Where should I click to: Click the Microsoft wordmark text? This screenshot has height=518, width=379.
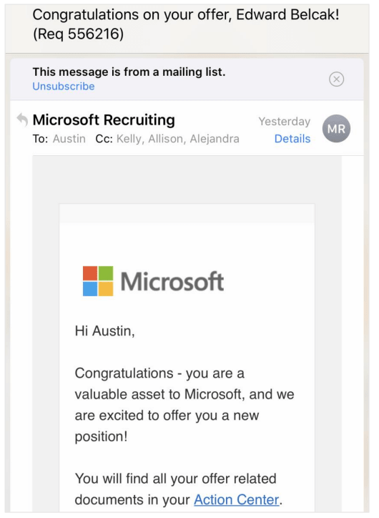pyautogui.click(x=172, y=281)
